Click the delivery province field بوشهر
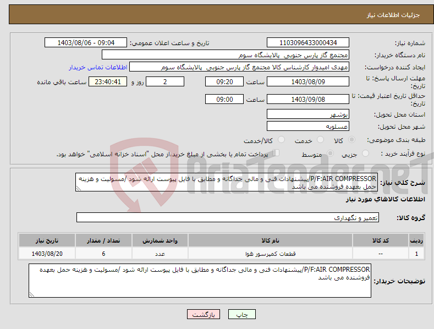This screenshot has width=434, height=329. click(308, 114)
